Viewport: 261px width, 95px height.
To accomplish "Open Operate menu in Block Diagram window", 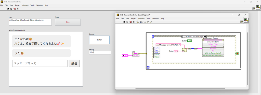I will tap(141, 18).
